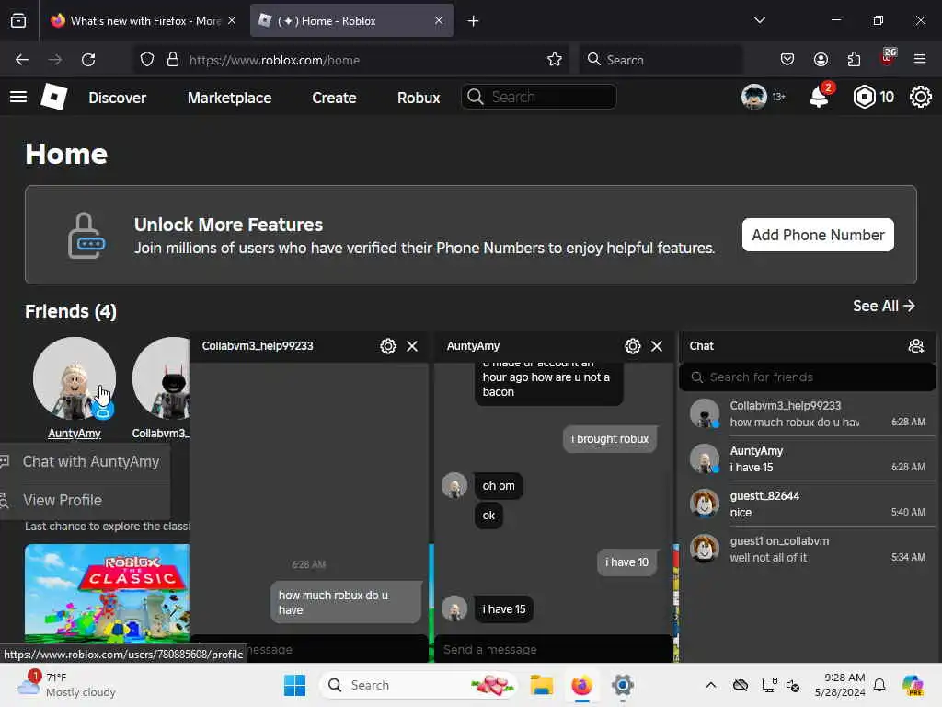This screenshot has width=942, height=707.
Task: Open clock and date in taskbar
Action: 840,685
